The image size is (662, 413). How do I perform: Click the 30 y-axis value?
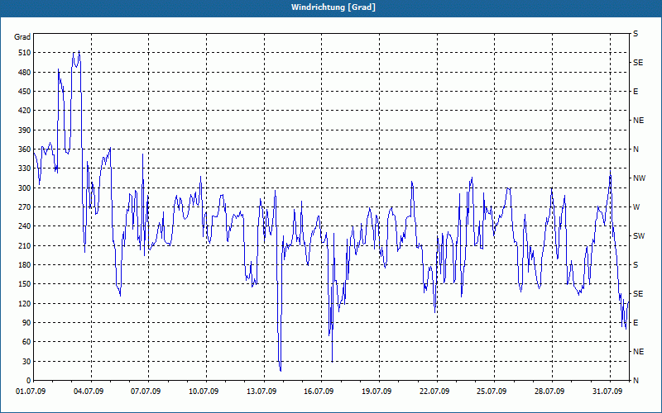(26, 361)
